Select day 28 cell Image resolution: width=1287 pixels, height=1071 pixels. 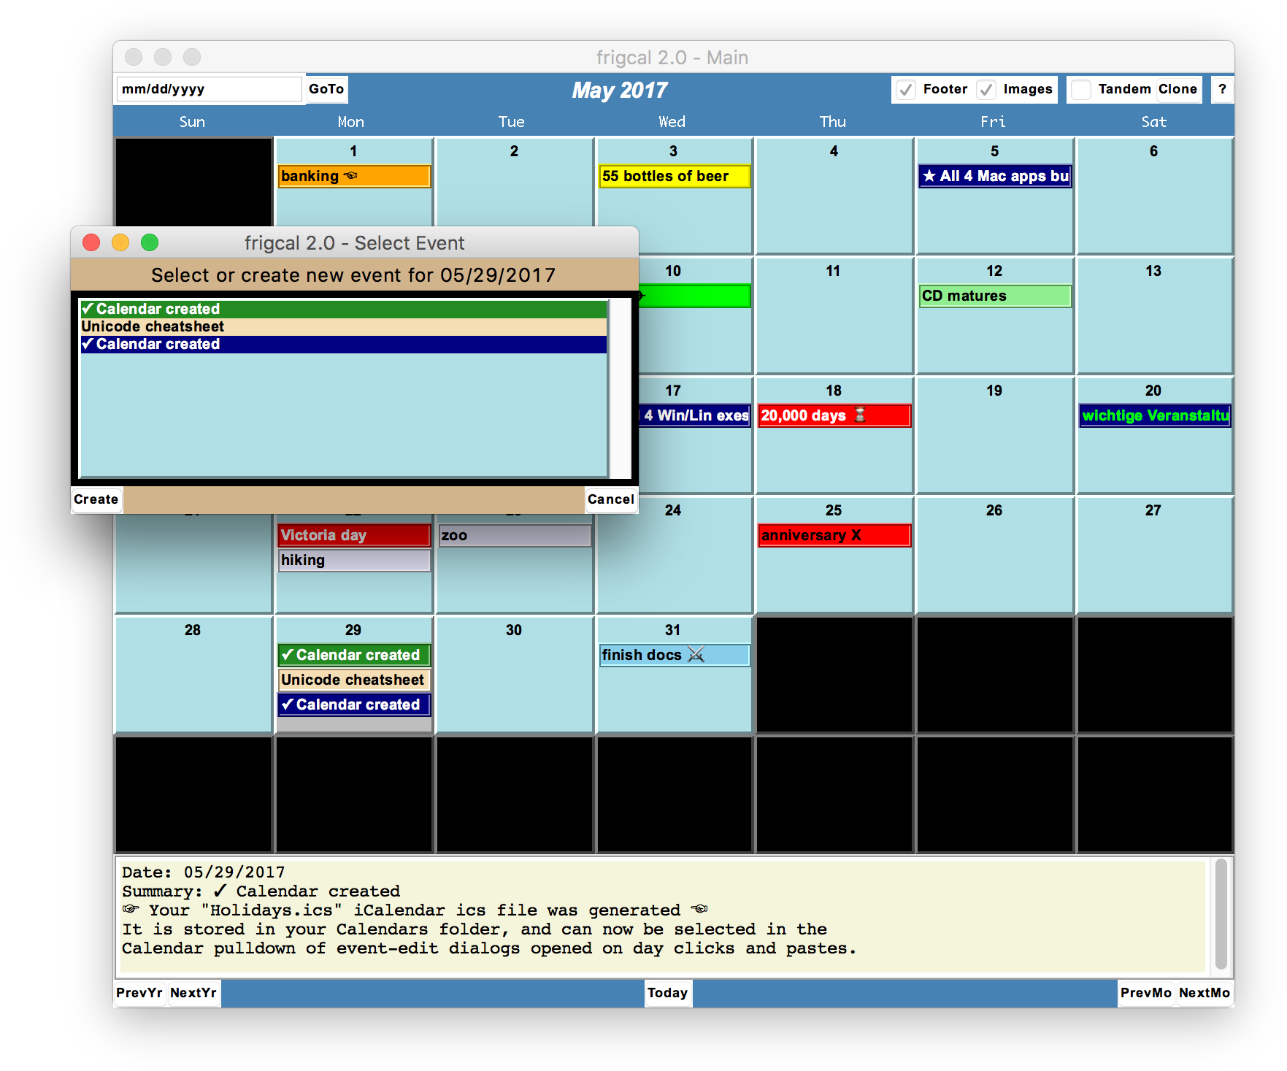(x=193, y=675)
